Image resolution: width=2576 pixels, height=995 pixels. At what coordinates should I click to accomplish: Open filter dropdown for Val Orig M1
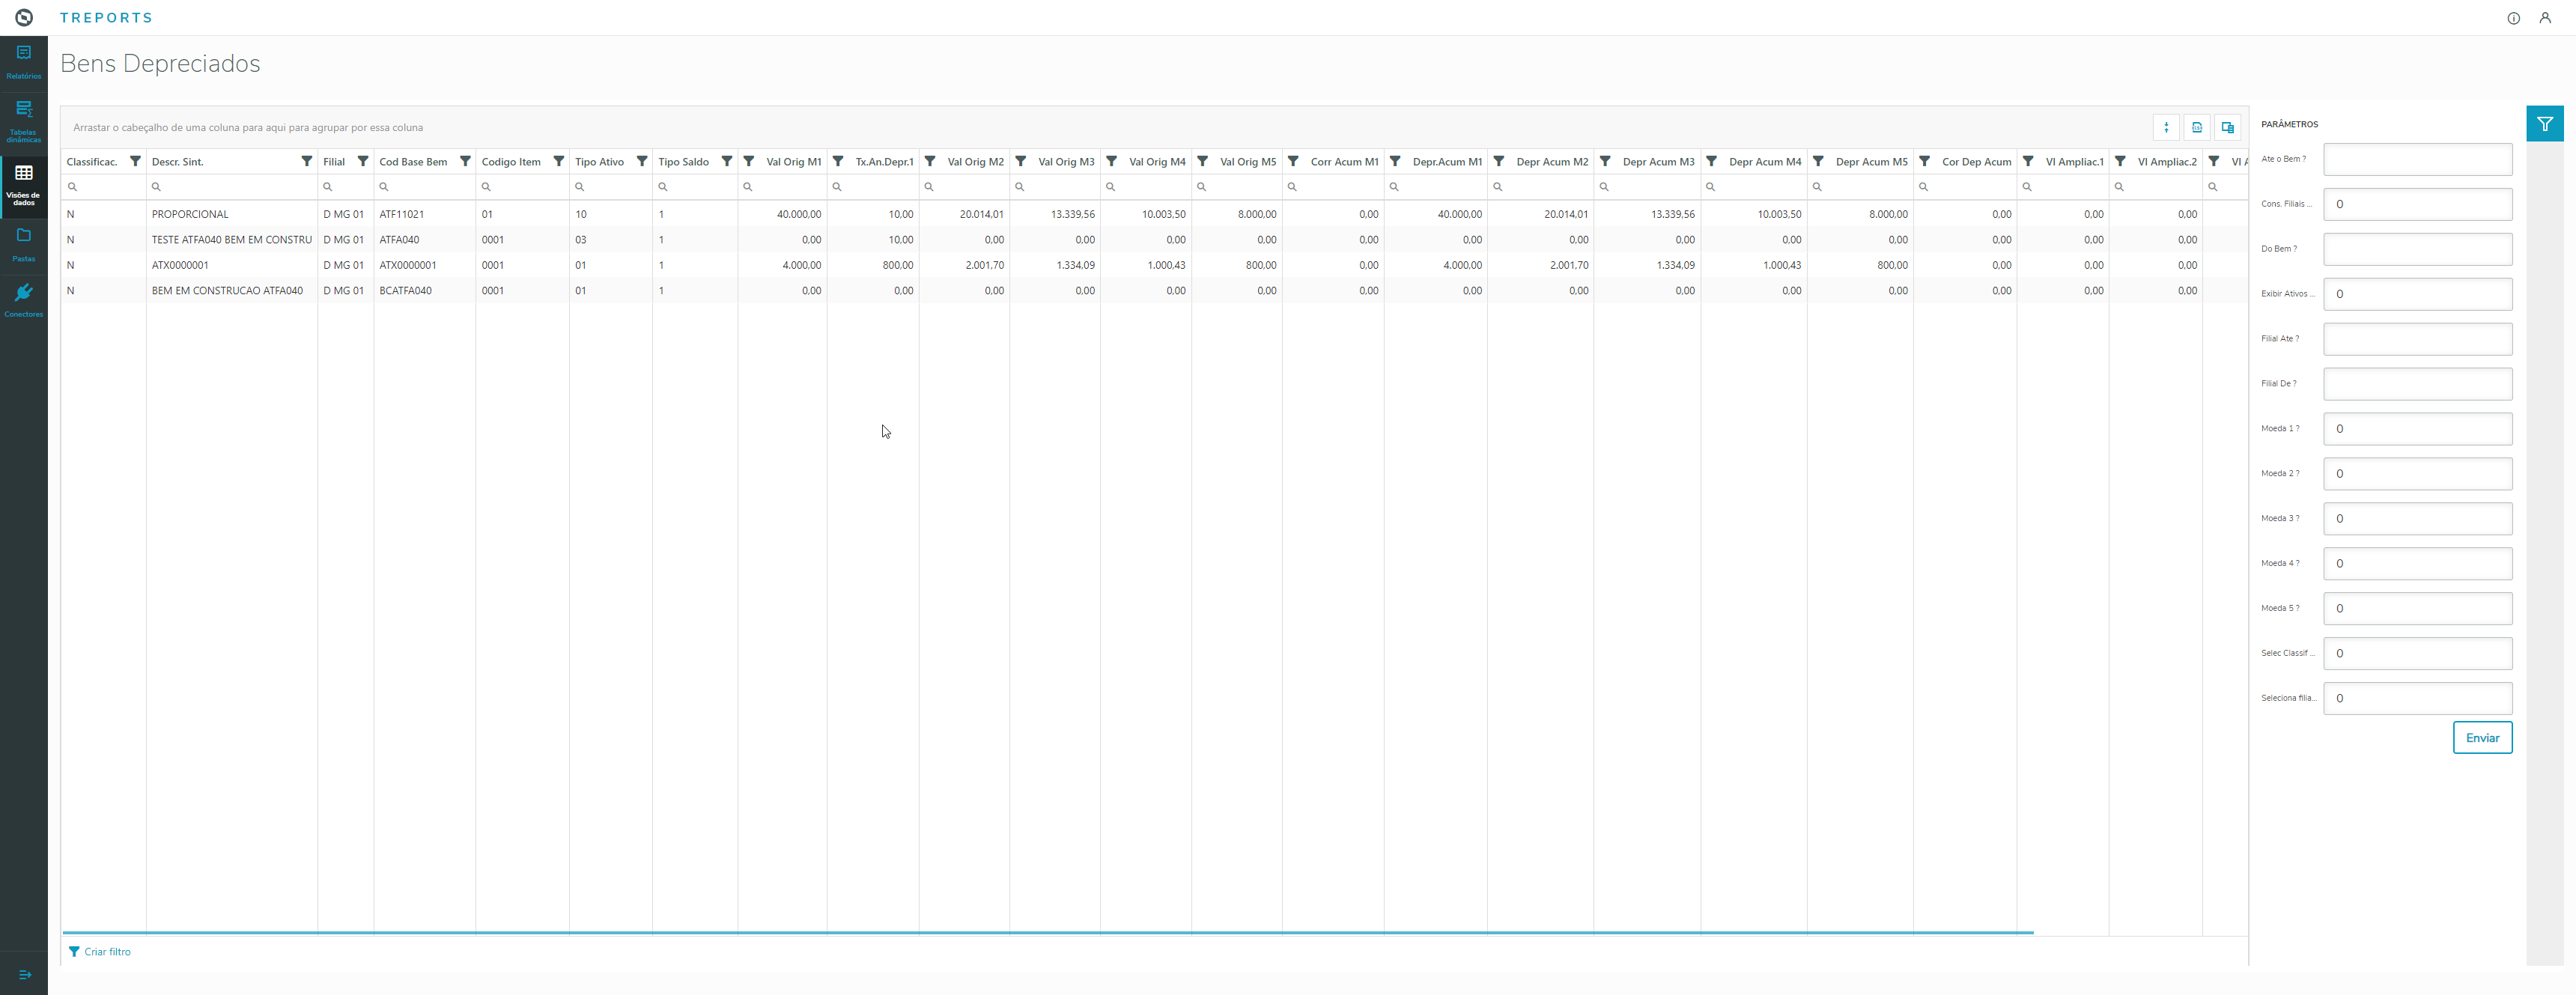(749, 161)
